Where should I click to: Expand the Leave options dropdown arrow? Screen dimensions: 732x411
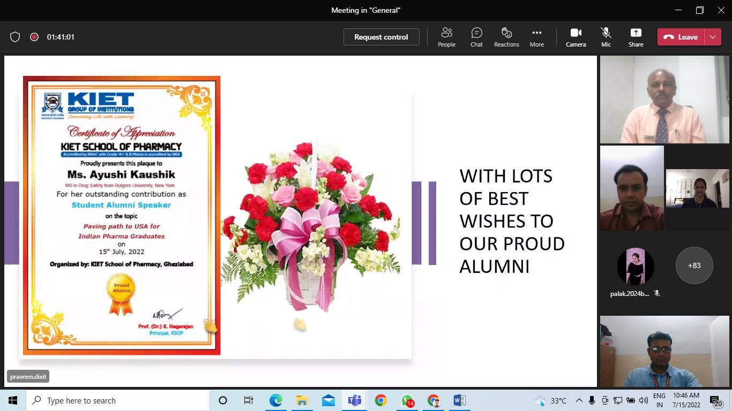pos(713,37)
